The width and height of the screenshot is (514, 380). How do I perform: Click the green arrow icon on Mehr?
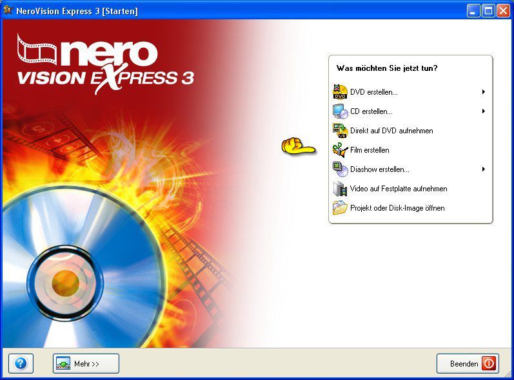coord(63,363)
